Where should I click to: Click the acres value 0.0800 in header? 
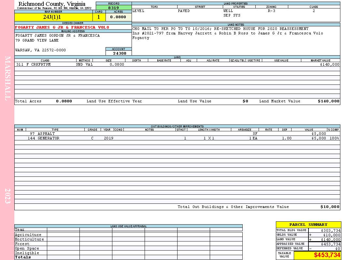(118, 17)
